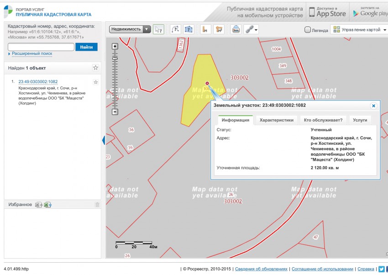Image resolution: width=388 pixels, height=275 pixels.
Task: Switch to the Характеристики tab
Action: coord(276,120)
